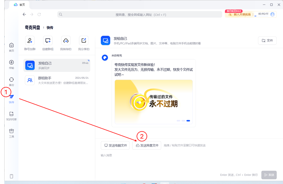283x184 pixels.
Task: Select the 发给自己 conversation
Action: click(57, 65)
